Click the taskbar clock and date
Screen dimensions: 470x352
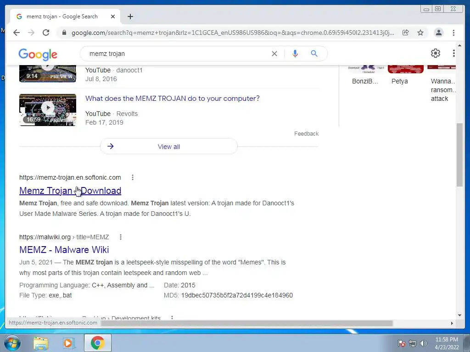click(x=447, y=343)
